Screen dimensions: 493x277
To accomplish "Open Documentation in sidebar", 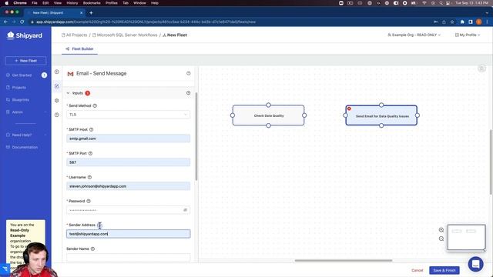I will click(25, 147).
